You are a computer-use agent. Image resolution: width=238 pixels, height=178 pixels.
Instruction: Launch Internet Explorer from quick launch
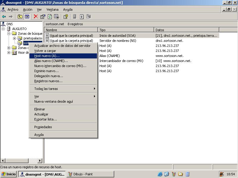click(160, 174)
